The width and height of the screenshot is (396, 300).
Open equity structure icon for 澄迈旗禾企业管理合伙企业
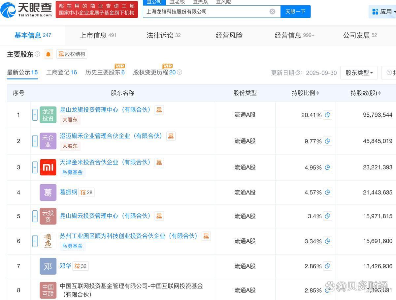pyautogui.click(x=171, y=136)
